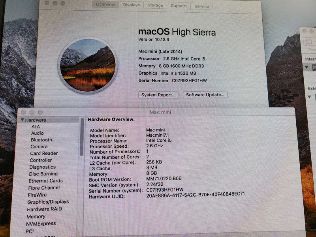Select PCI in the sidebar
Viewport: 316px width, 237px height.
(x=30, y=231)
